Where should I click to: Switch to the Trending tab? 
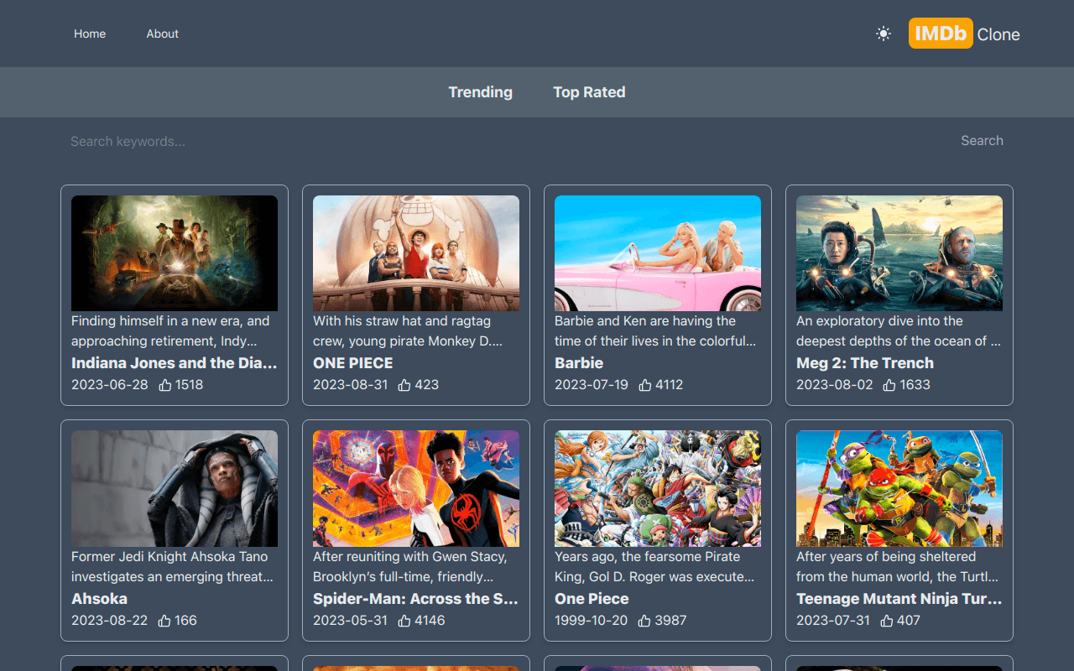[x=480, y=92]
